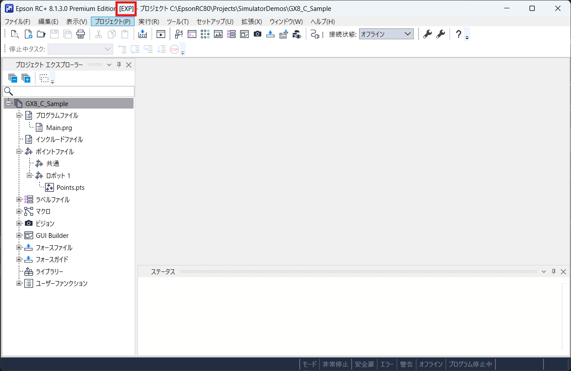Open the セットアップ(U) menu
The image size is (571, 371).
point(215,21)
